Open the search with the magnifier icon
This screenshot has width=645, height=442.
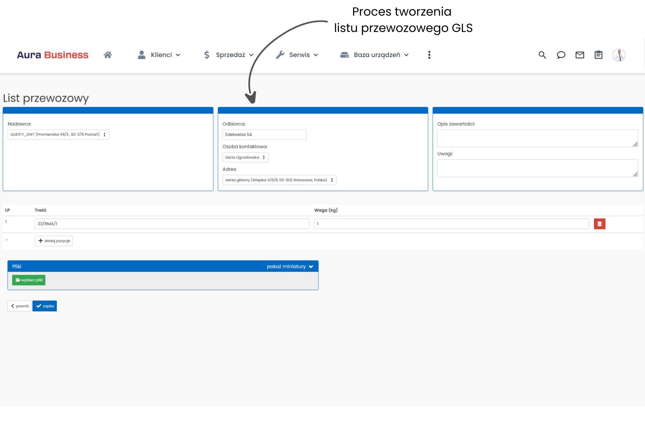click(x=542, y=55)
